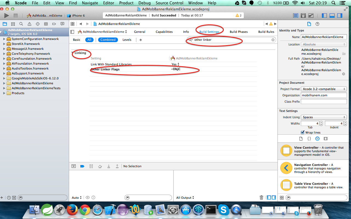Clear the other linker search field
This screenshot has width=351, height=219.
pos(273,40)
